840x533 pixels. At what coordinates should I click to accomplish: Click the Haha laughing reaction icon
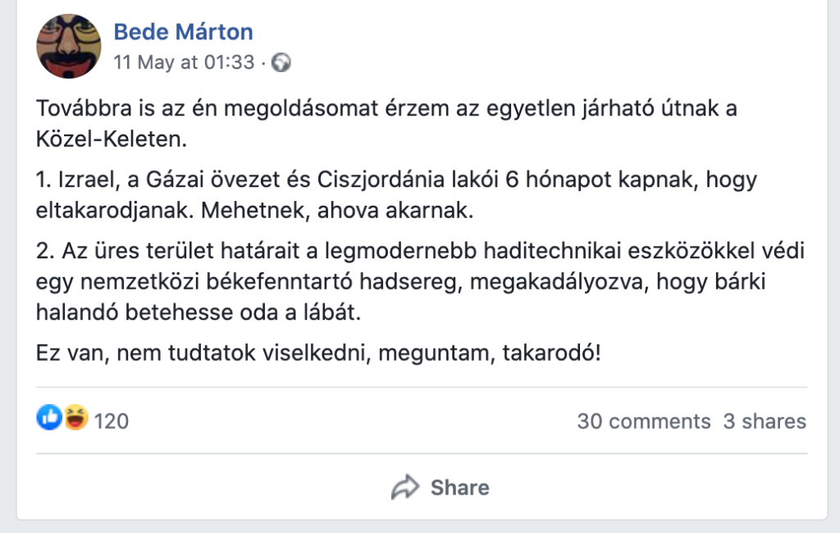[x=76, y=417]
